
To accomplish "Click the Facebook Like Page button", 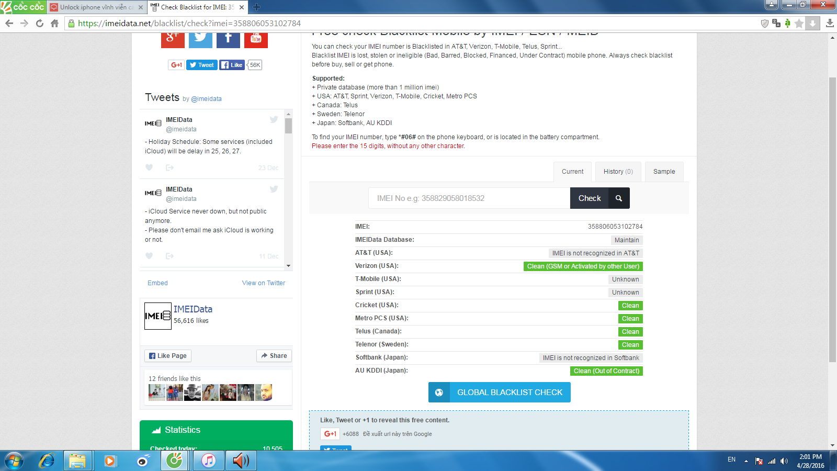I will pos(168,356).
